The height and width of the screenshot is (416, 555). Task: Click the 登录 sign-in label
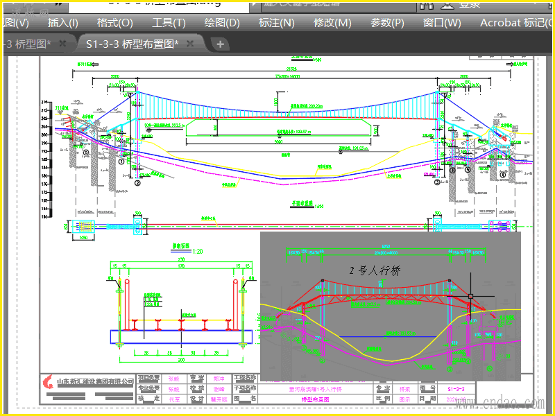pyautogui.click(x=470, y=5)
